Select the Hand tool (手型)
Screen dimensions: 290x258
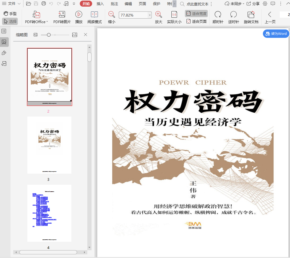[10, 14]
